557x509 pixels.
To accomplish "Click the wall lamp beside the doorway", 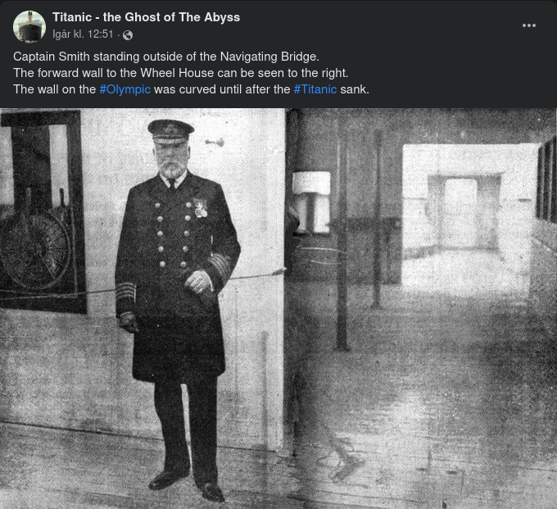I will (311, 202).
